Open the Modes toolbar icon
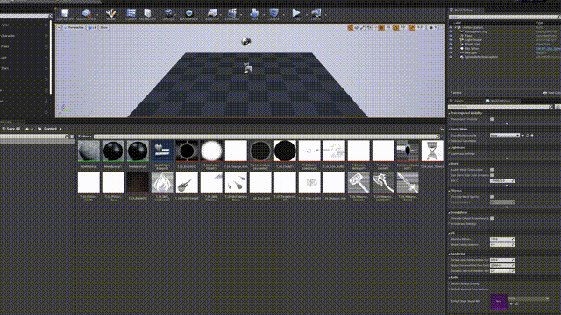The image size is (561, 315). [110, 13]
